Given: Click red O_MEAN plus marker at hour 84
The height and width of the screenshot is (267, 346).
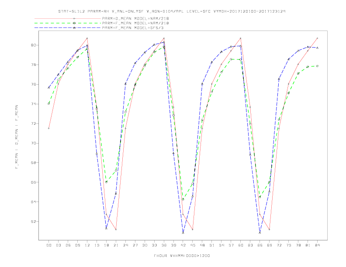Looking at the screenshot, I should pos(317,38).
